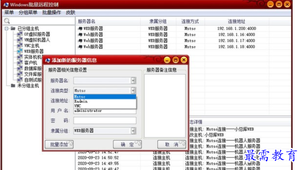Image resolution: width=301 pixels, height=170 pixels.
Task: Choose VNC in connection type list
Action: click(105, 106)
